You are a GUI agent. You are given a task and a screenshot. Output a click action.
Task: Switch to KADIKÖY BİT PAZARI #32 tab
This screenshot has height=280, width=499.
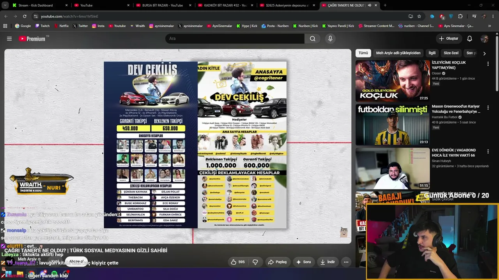click(x=225, y=5)
